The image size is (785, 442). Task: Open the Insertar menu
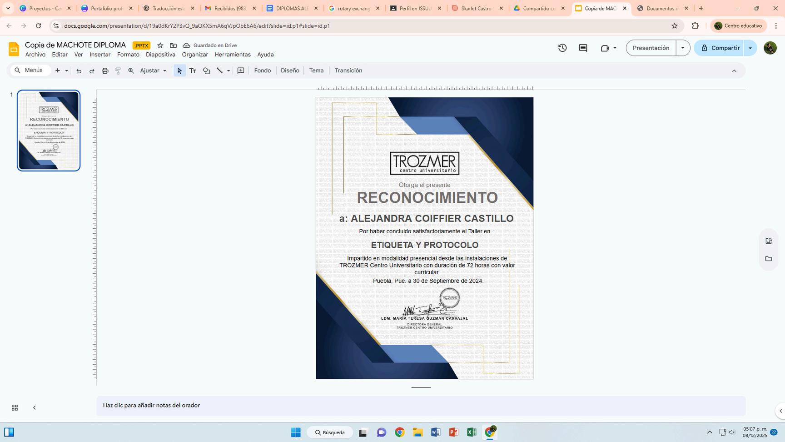click(x=100, y=55)
